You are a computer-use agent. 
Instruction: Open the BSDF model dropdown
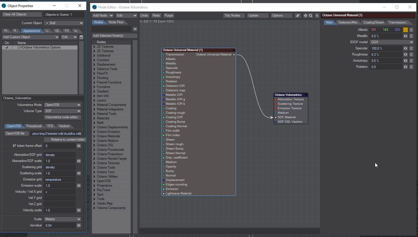[x=392, y=42]
